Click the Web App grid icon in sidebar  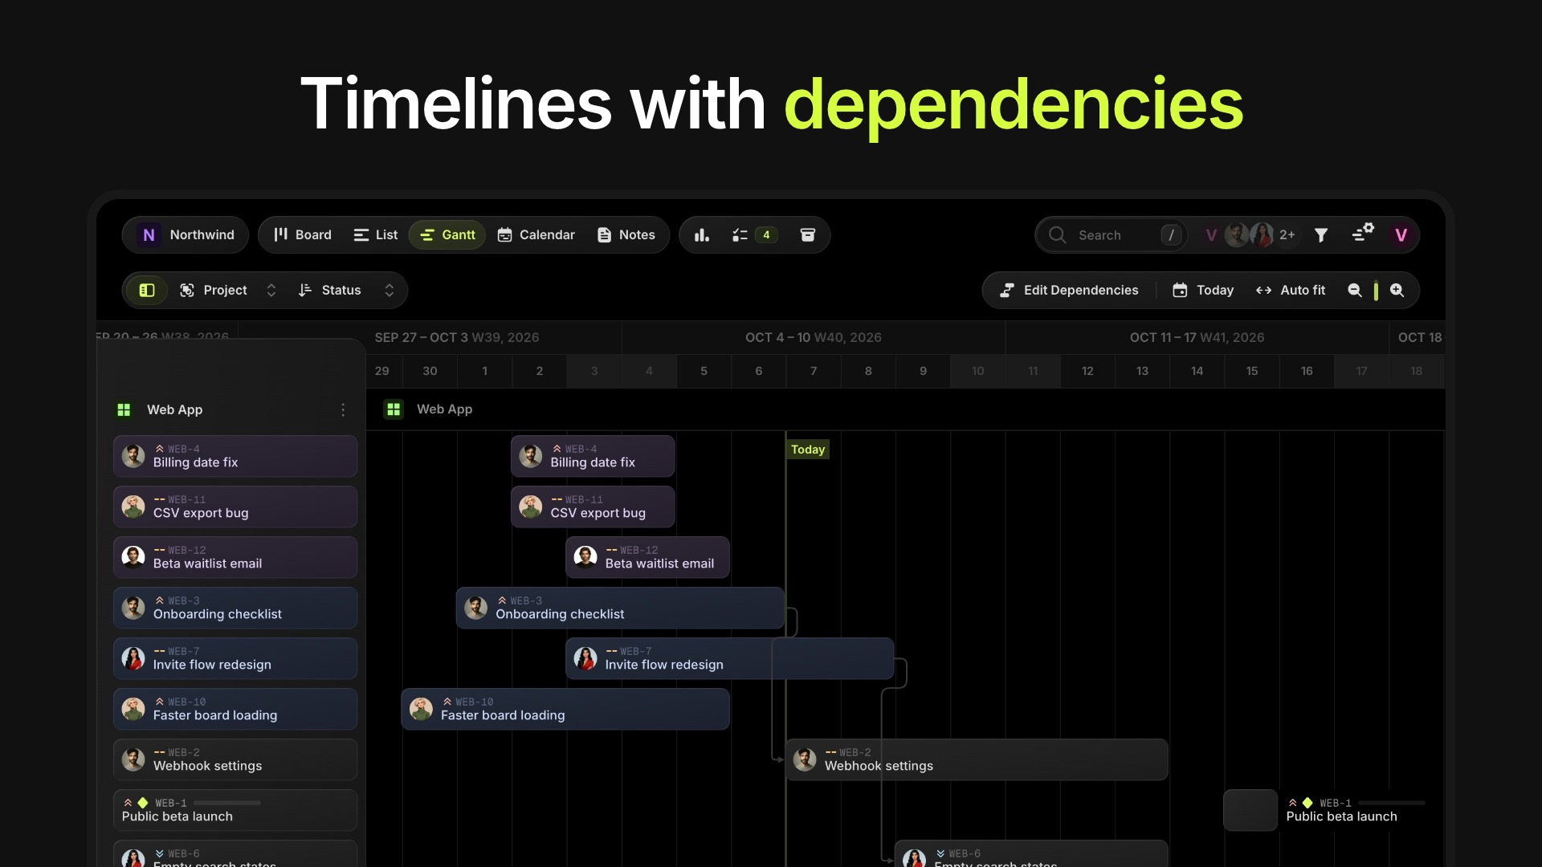tap(124, 410)
